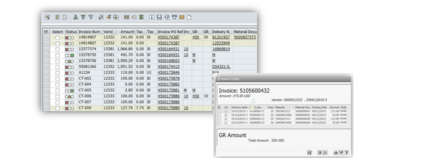The height and width of the screenshot is (168, 435).
Task: Click sort ascending icon in Invoice Cockpit popup
Action: pyautogui.click(x=336, y=152)
